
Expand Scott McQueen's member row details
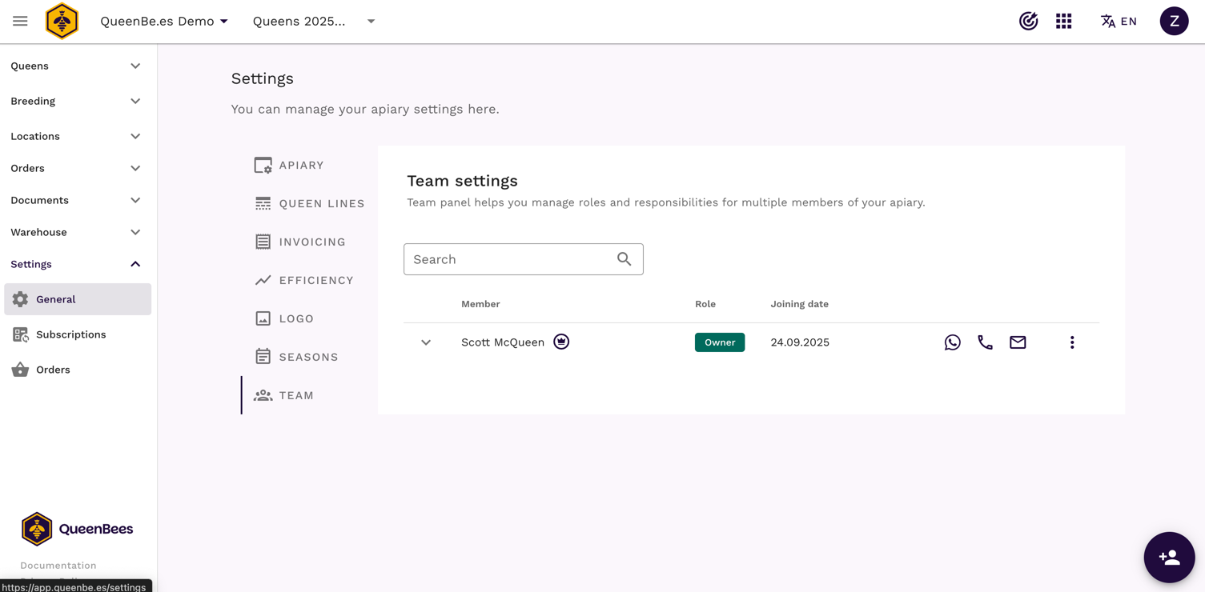coord(426,342)
